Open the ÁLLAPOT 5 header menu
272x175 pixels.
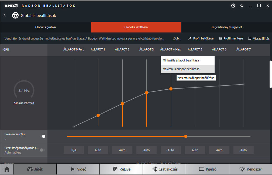[x=195, y=49]
